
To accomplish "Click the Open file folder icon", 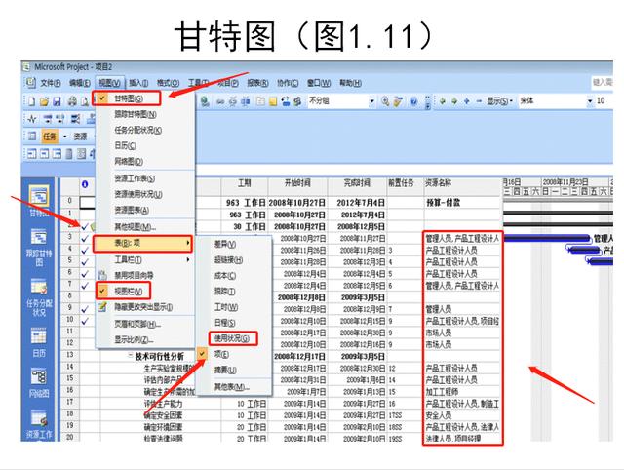I will (44, 101).
